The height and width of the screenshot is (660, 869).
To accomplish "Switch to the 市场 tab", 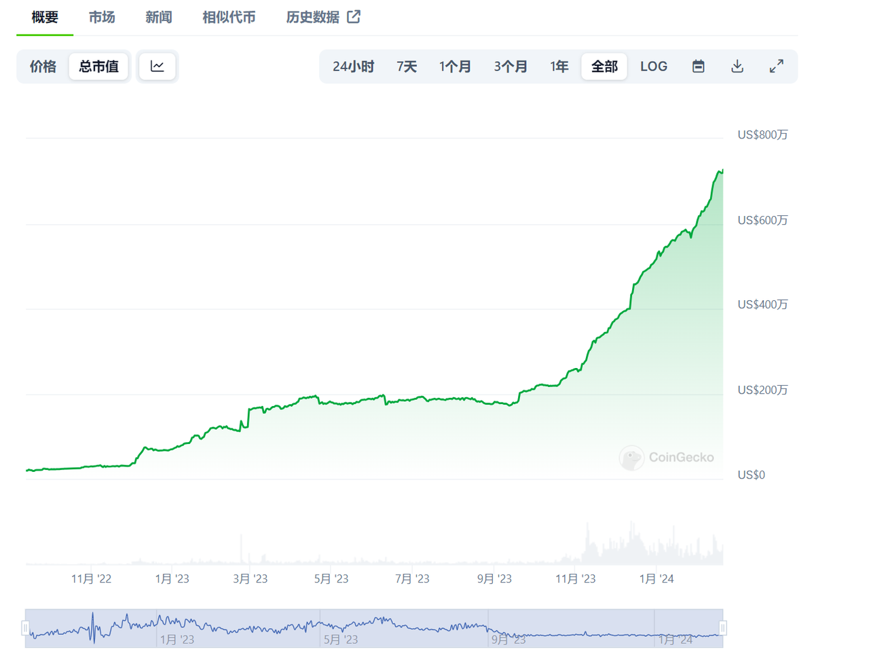I will (102, 17).
